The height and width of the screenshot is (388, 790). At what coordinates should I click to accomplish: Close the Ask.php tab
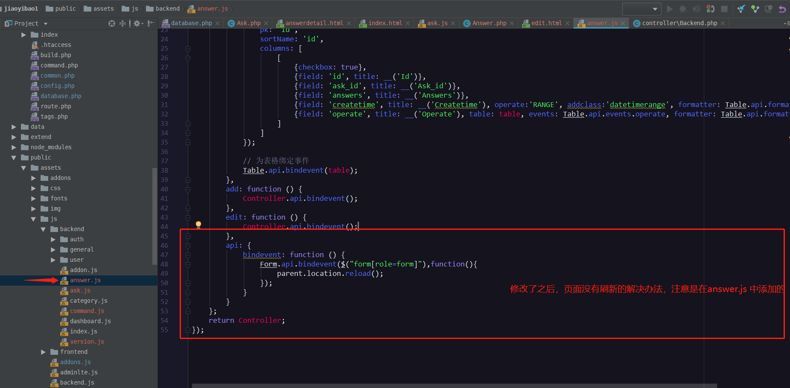pyautogui.click(x=266, y=23)
